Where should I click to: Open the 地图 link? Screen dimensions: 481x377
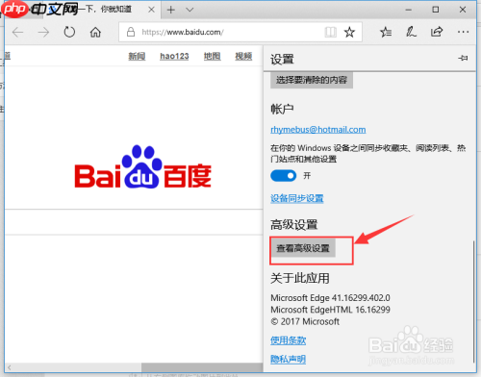pos(213,56)
